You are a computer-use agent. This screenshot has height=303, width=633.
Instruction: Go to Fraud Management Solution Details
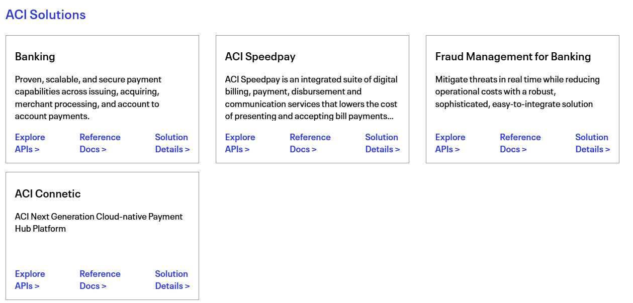pyautogui.click(x=592, y=143)
